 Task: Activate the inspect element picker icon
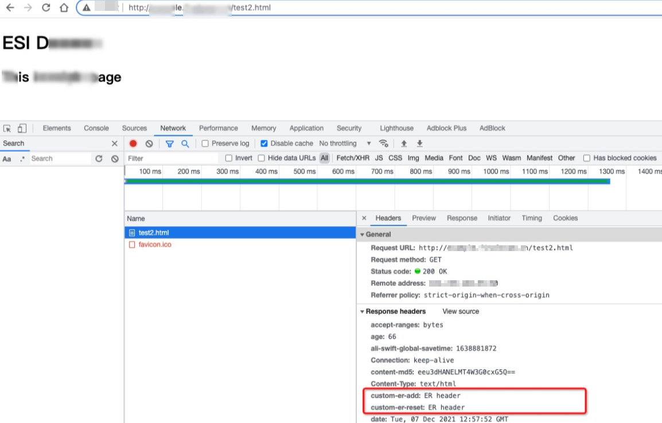7,128
